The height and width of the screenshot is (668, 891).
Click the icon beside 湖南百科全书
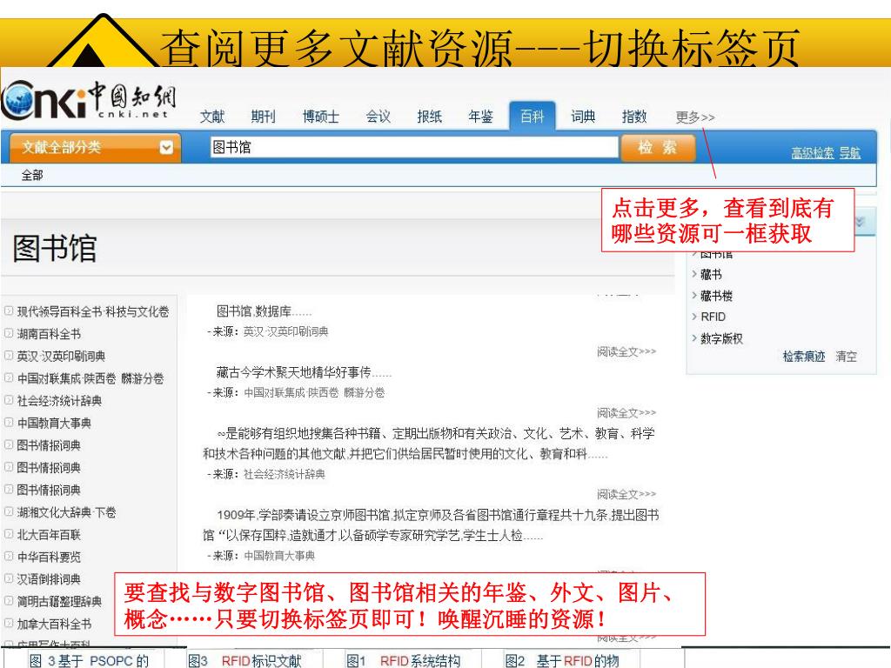(9, 334)
